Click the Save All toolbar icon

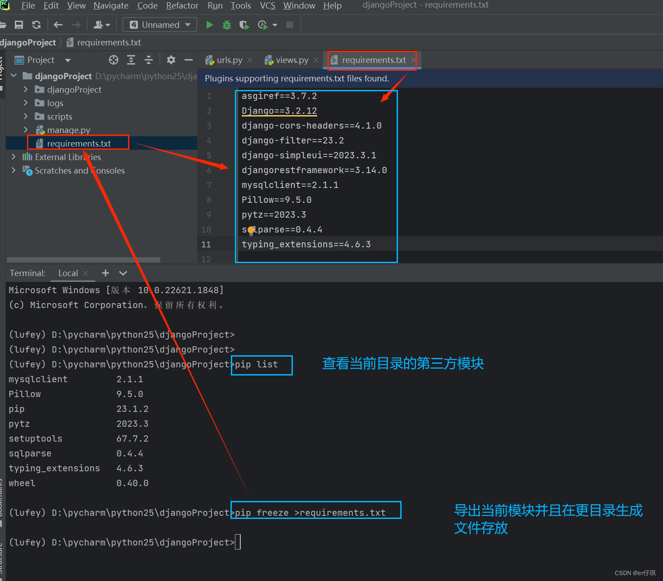[19, 25]
